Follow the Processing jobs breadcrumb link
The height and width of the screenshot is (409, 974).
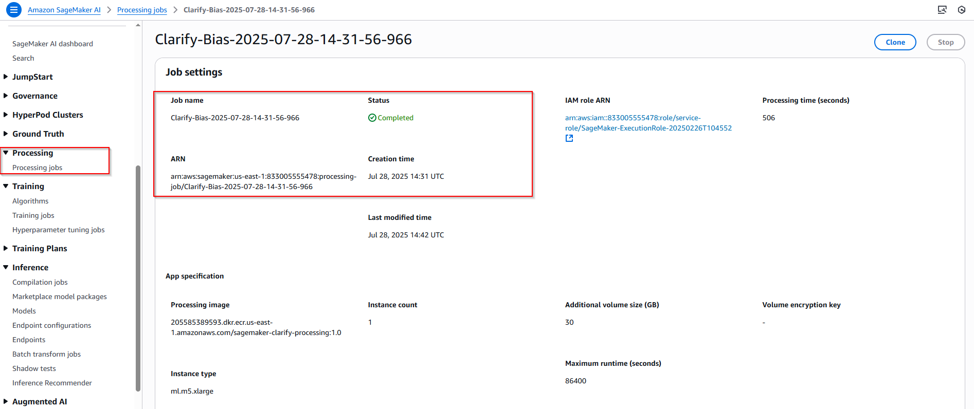click(x=142, y=10)
